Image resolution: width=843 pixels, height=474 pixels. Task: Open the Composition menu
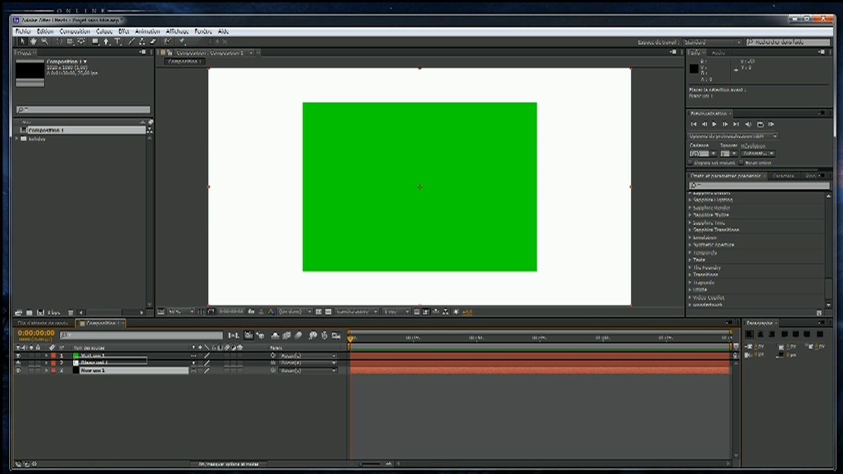point(74,32)
